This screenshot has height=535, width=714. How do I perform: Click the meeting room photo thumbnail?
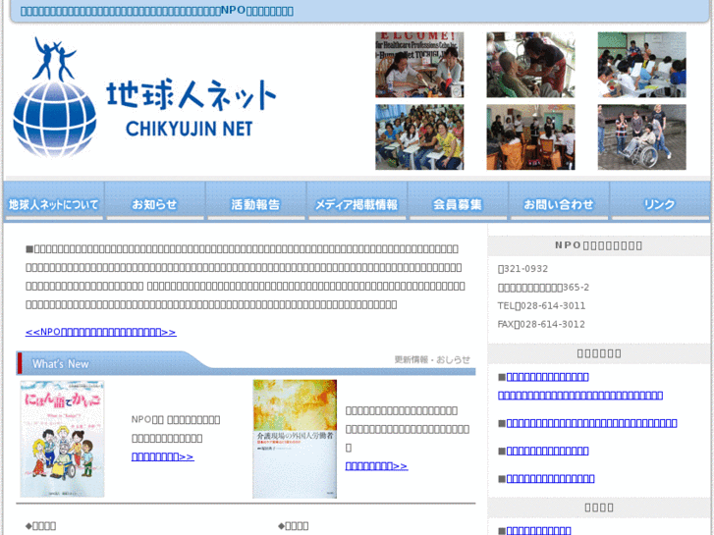(530, 137)
